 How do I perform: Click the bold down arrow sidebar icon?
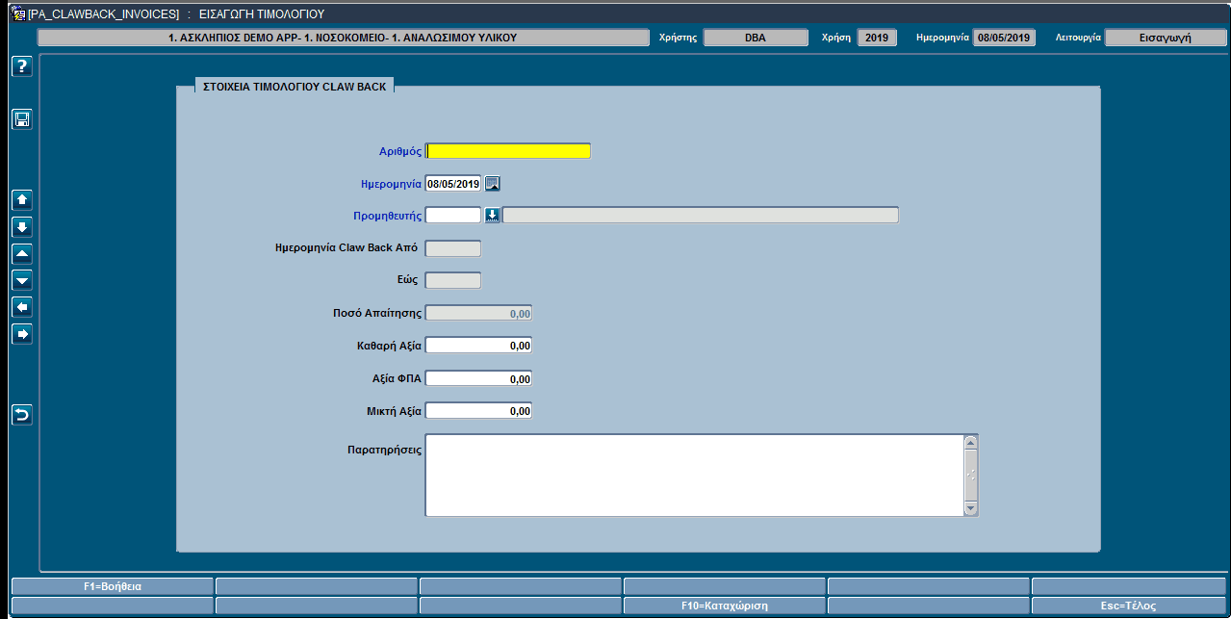coord(21,227)
